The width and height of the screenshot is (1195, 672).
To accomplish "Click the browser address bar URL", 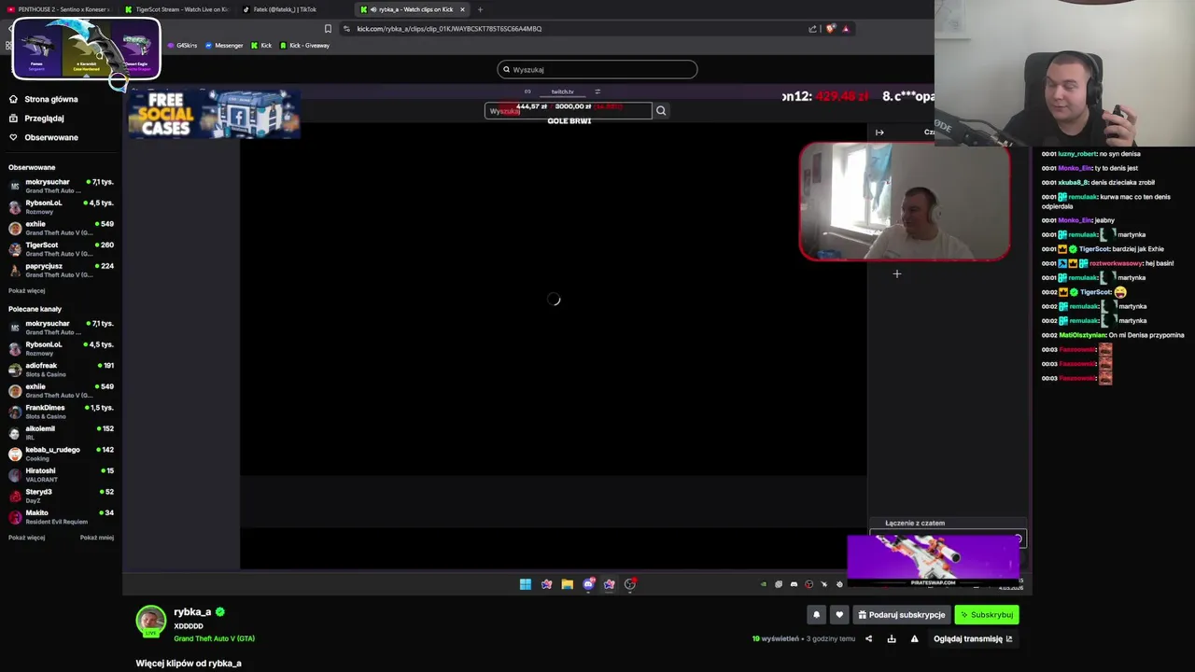I will 449,29.
